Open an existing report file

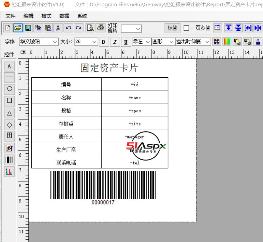pyautogui.click(x=18, y=28)
